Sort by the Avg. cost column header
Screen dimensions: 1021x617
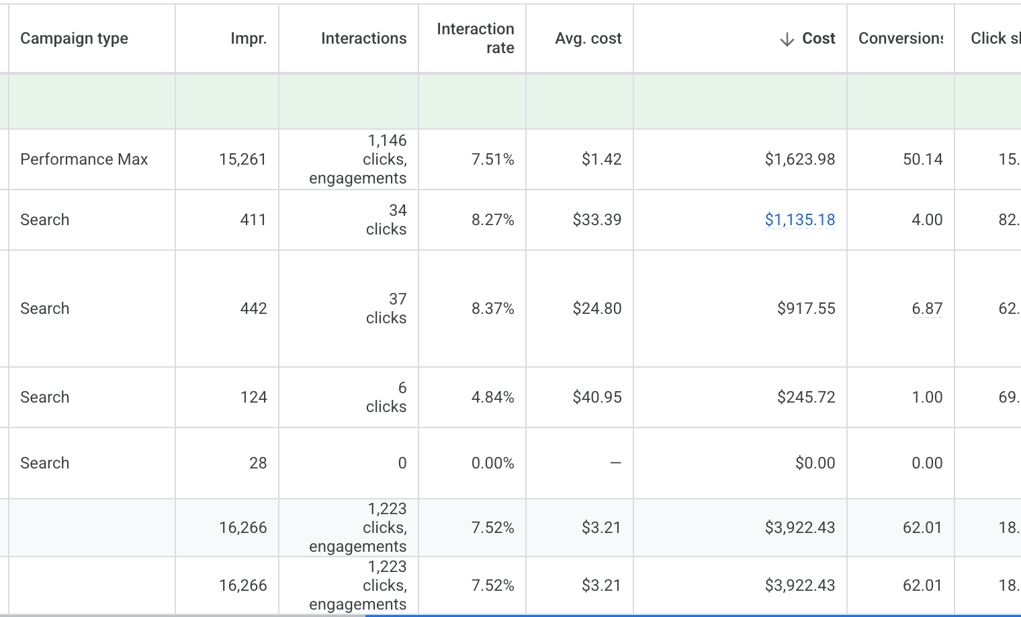588,38
